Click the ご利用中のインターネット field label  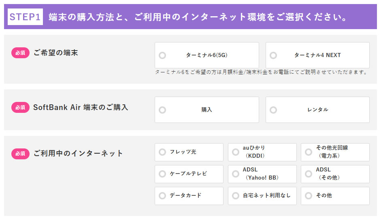78,154
